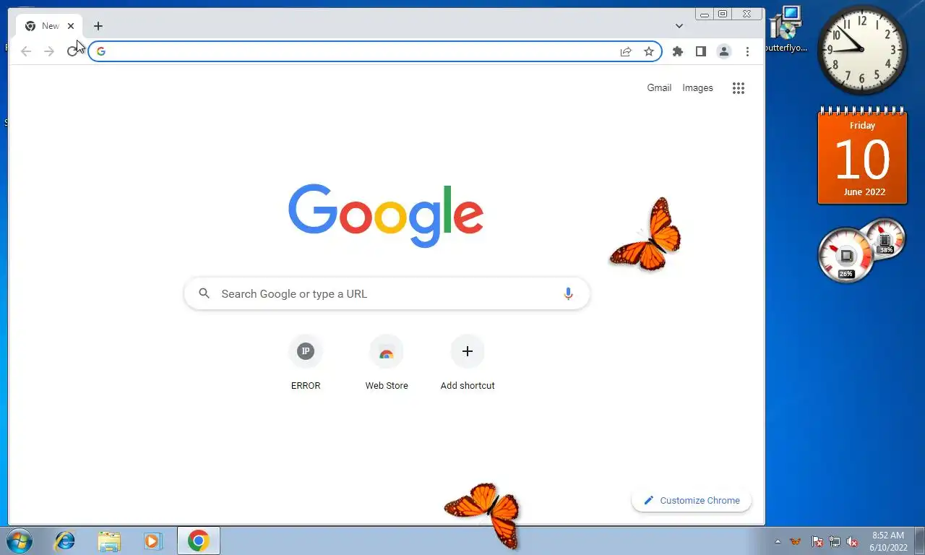Focus the Search Google or type a URL box
This screenshot has height=555, width=925.
coord(387,293)
